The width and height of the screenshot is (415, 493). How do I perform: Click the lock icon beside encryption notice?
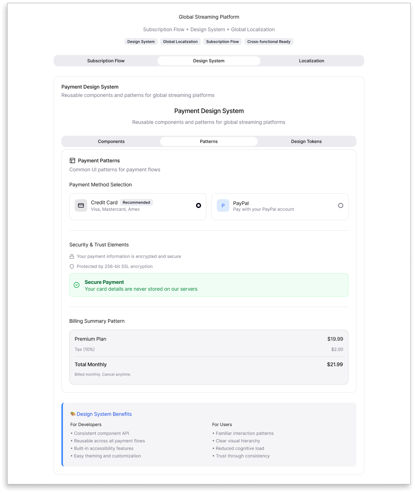[x=72, y=257]
